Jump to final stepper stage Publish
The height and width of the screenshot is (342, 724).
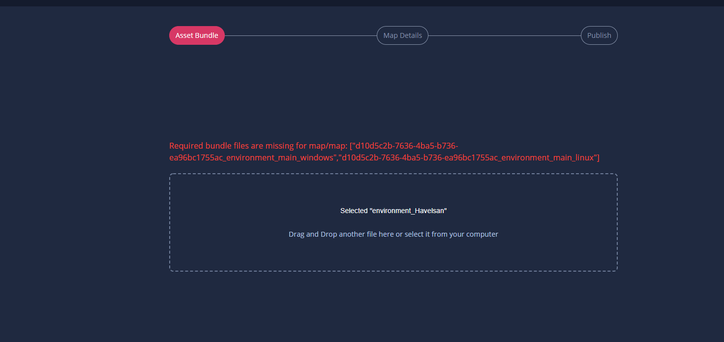coord(599,35)
